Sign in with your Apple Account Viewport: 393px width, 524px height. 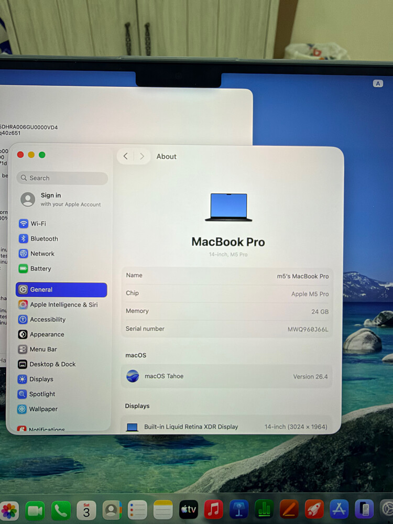click(x=62, y=200)
